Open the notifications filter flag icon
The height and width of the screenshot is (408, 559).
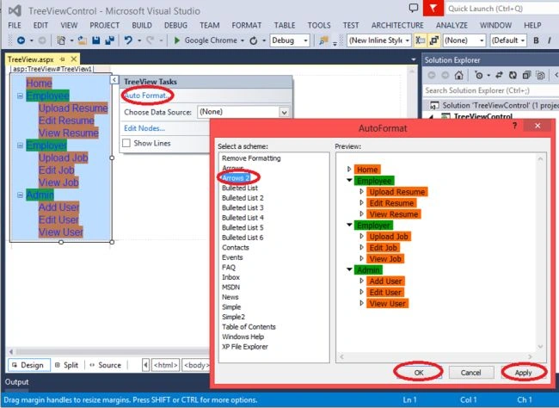pyautogui.click(x=433, y=9)
